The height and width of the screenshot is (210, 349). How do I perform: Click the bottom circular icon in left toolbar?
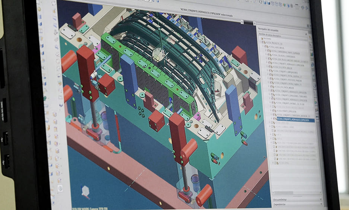pos(60,188)
